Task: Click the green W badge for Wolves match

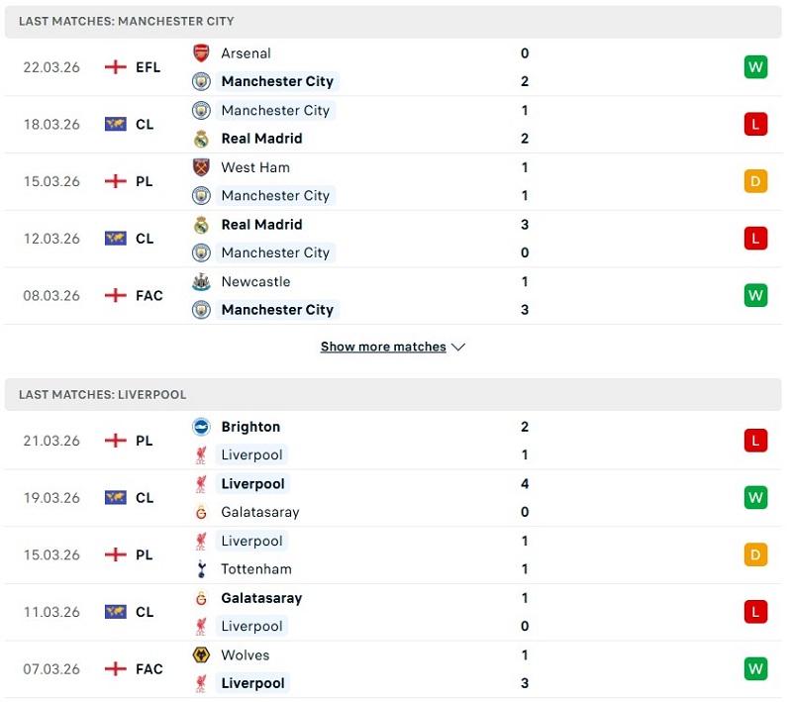Action: [x=755, y=669]
